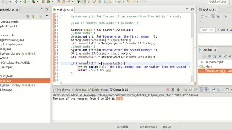Toggle Show Console When Standard Out Changes

coord(201,90)
